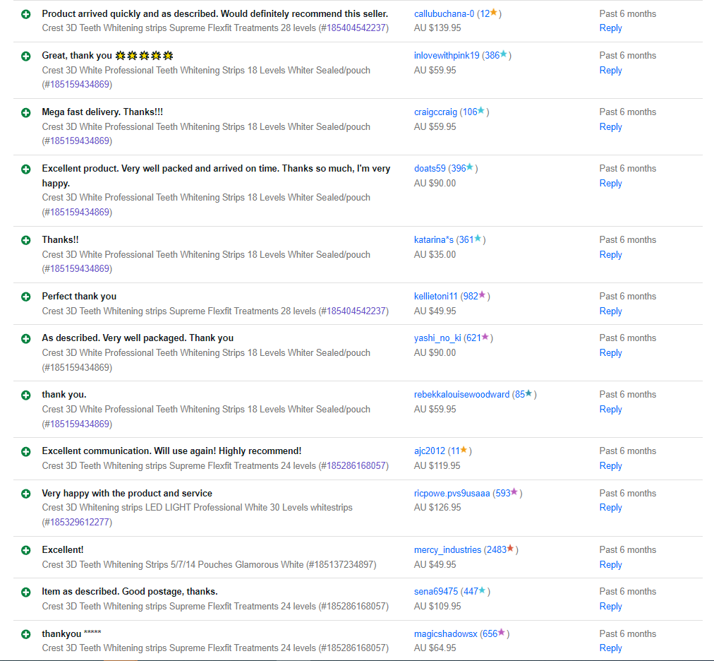Click green plus icon next to "Perfect thank you"
Viewport: 714px width, 661px height.
click(x=26, y=297)
